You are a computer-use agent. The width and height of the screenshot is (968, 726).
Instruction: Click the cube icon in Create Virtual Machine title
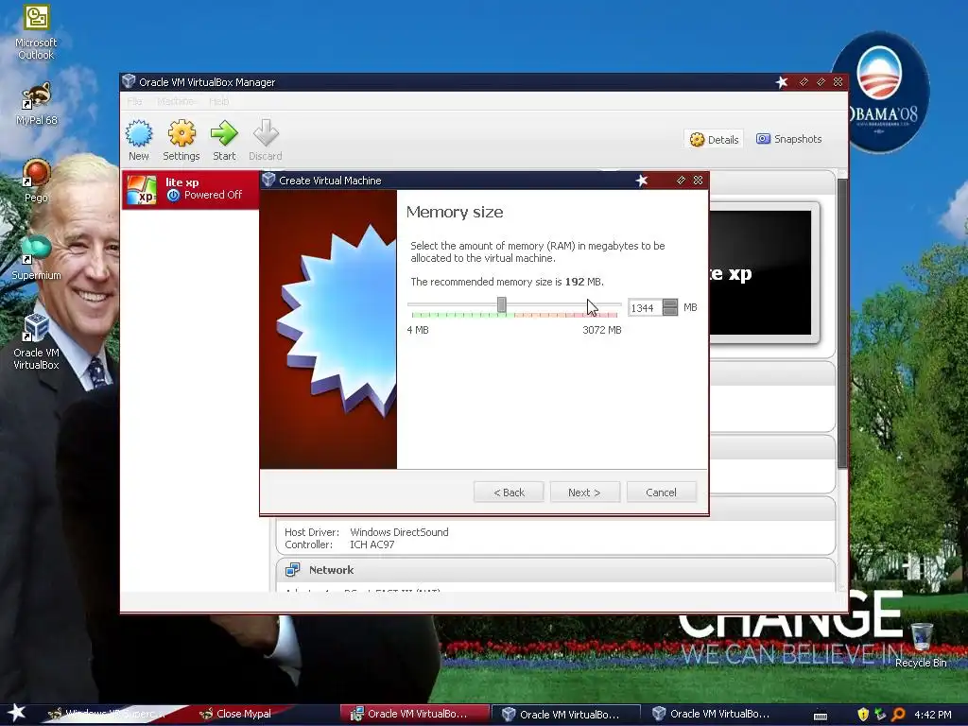pos(268,180)
